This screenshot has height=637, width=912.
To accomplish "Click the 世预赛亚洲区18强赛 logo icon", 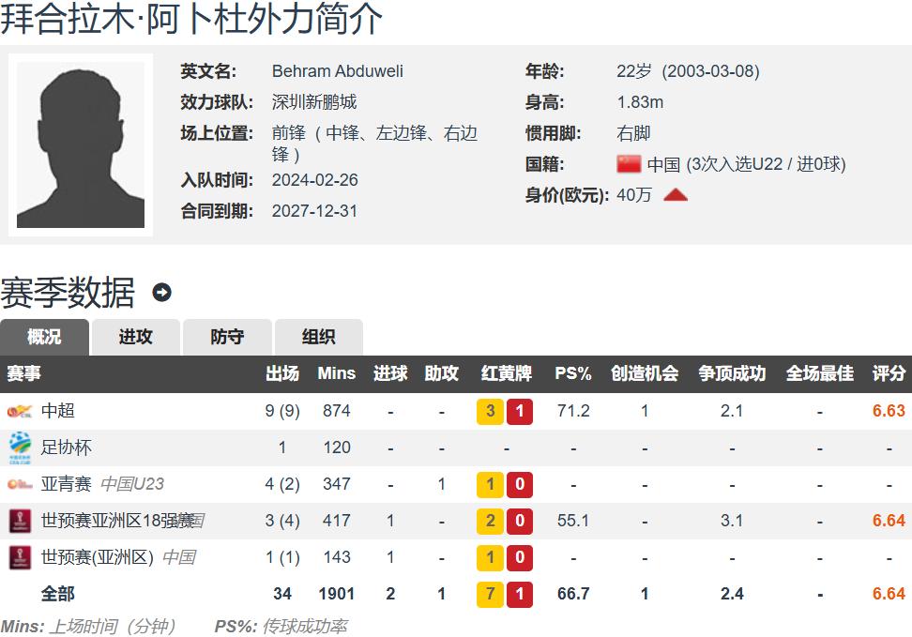I will tap(20, 521).
